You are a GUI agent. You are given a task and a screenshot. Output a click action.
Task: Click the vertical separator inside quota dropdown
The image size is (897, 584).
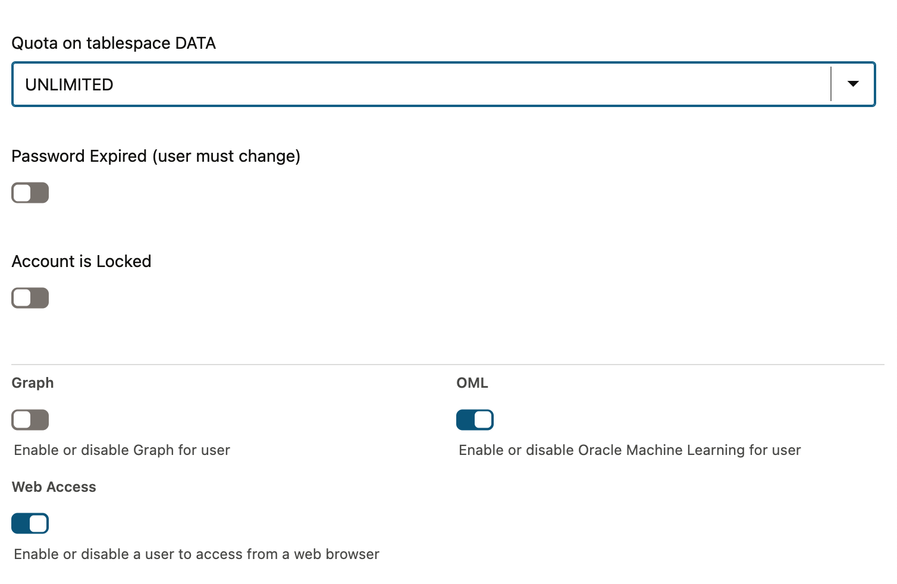coord(831,84)
